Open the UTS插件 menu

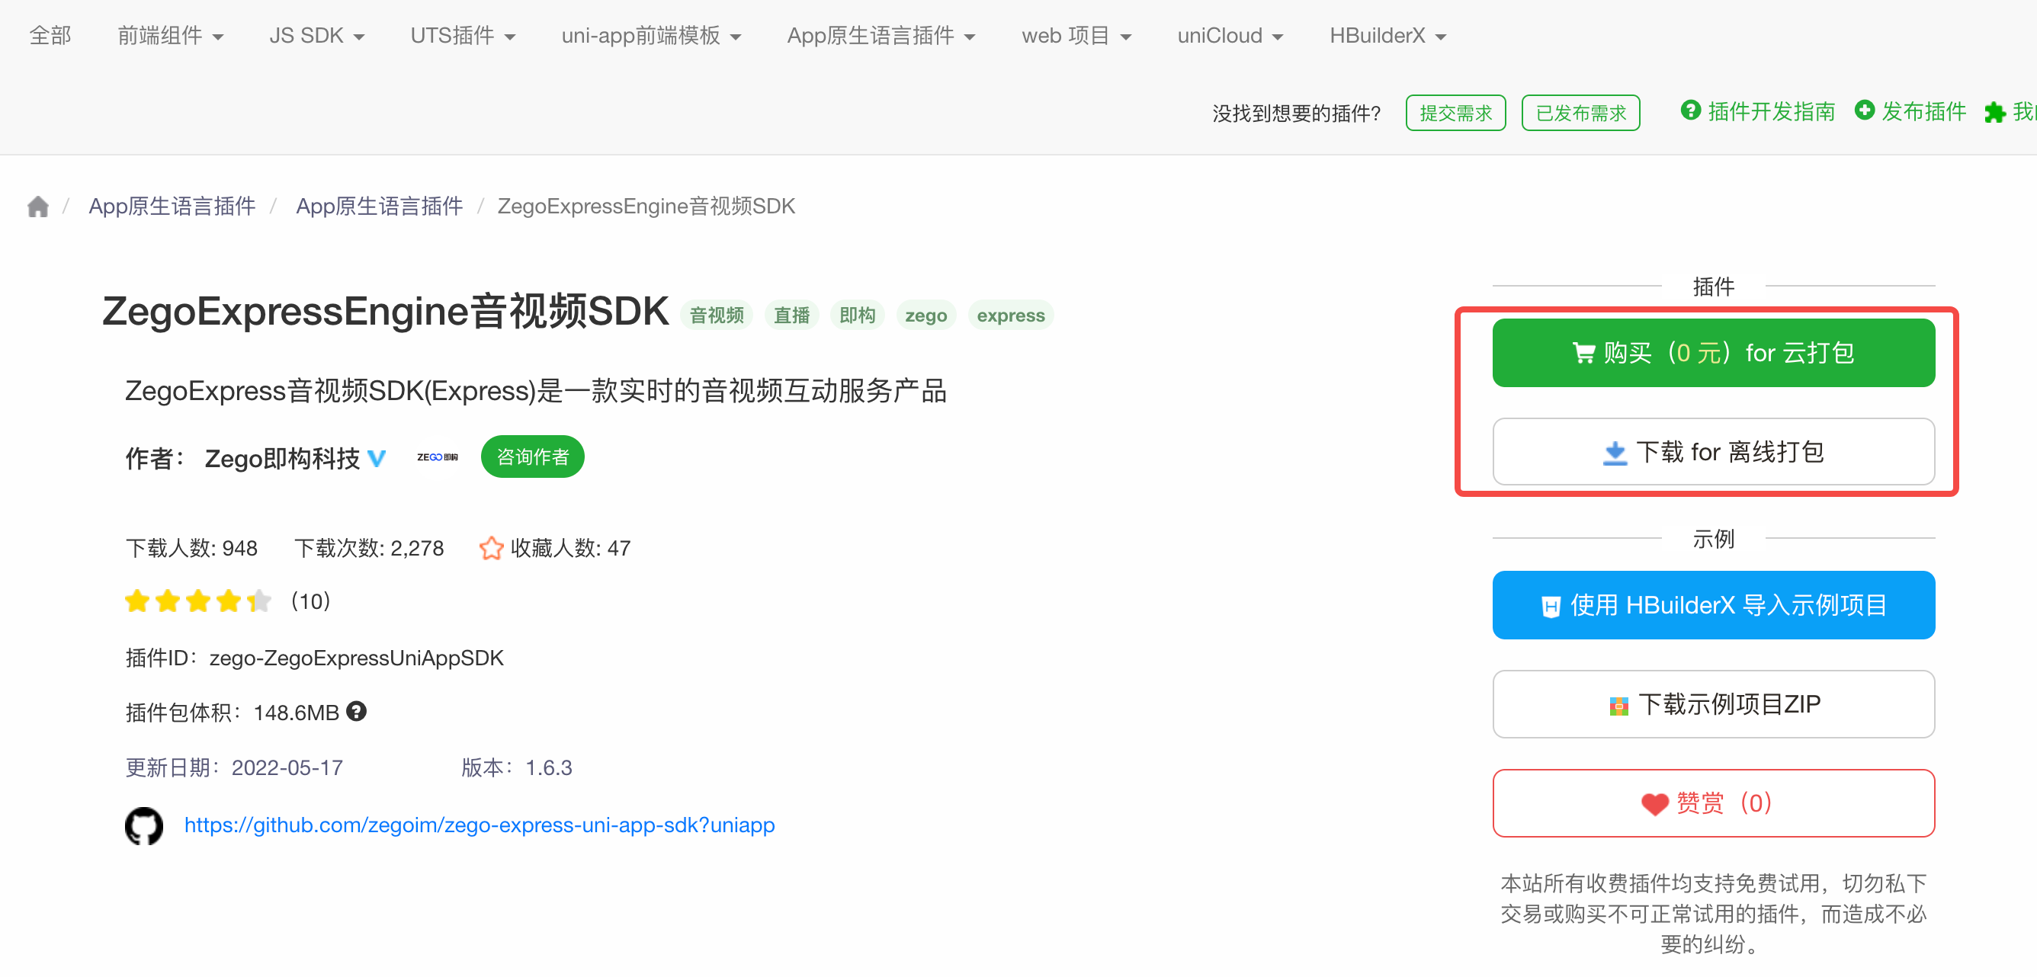[x=463, y=36]
